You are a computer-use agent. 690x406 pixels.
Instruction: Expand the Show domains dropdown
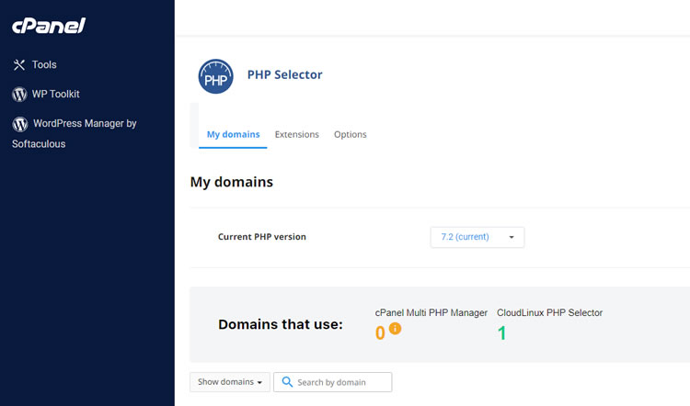(x=230, y=382)
